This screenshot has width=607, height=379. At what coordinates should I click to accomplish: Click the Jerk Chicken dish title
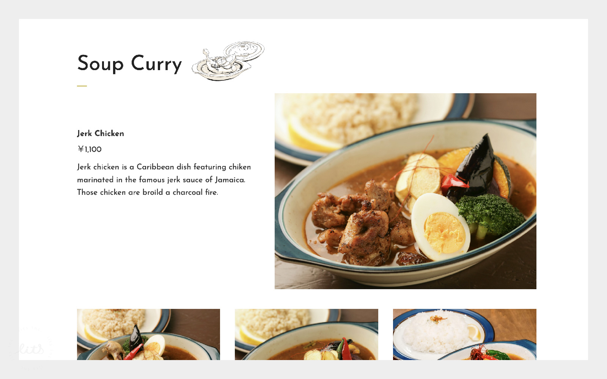coord(101,133)
